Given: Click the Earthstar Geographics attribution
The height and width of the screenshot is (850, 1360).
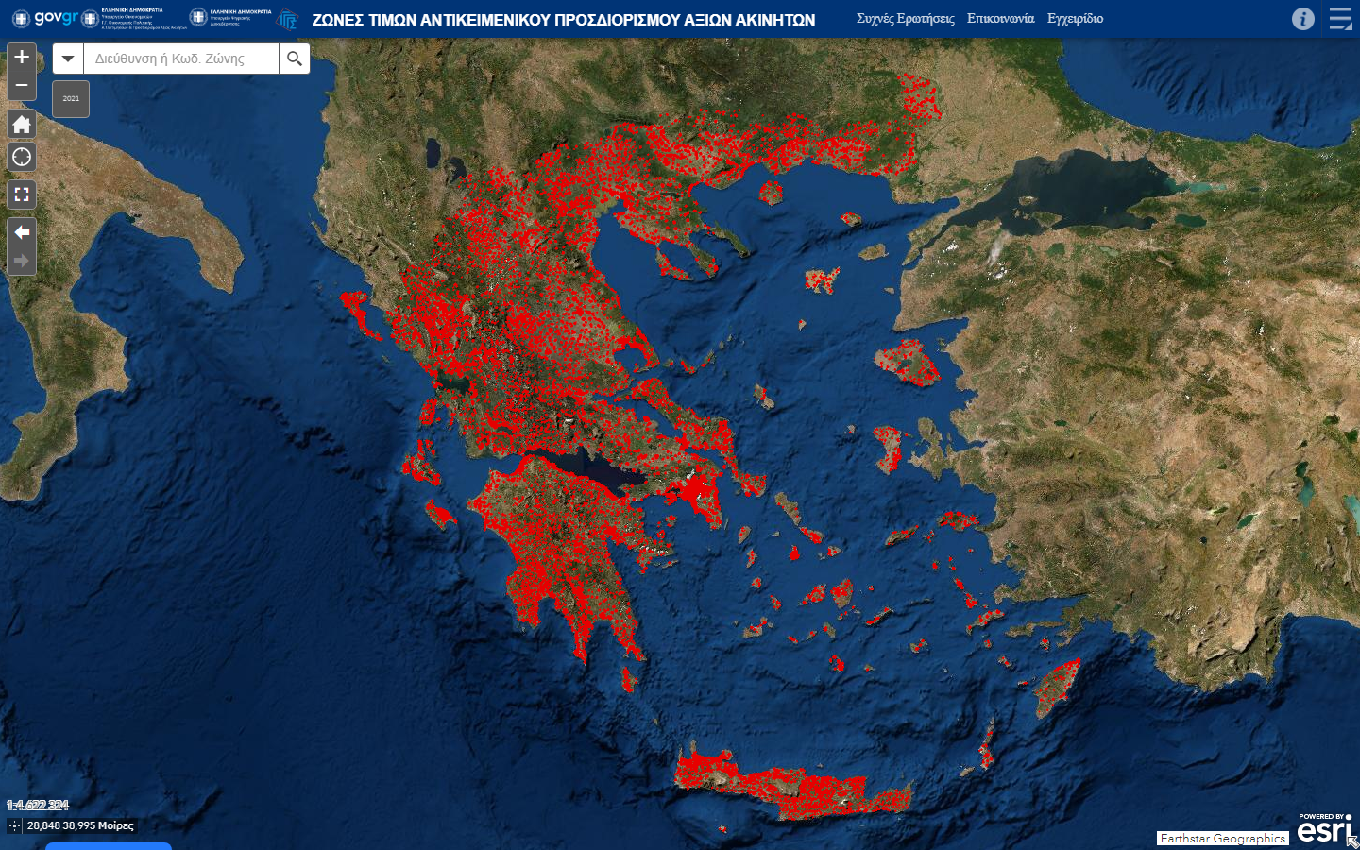Looking at the screenshot, I should [1222, 839].
